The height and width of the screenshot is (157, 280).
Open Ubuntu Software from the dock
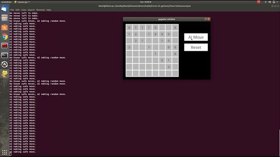click(x=5, y=27)
